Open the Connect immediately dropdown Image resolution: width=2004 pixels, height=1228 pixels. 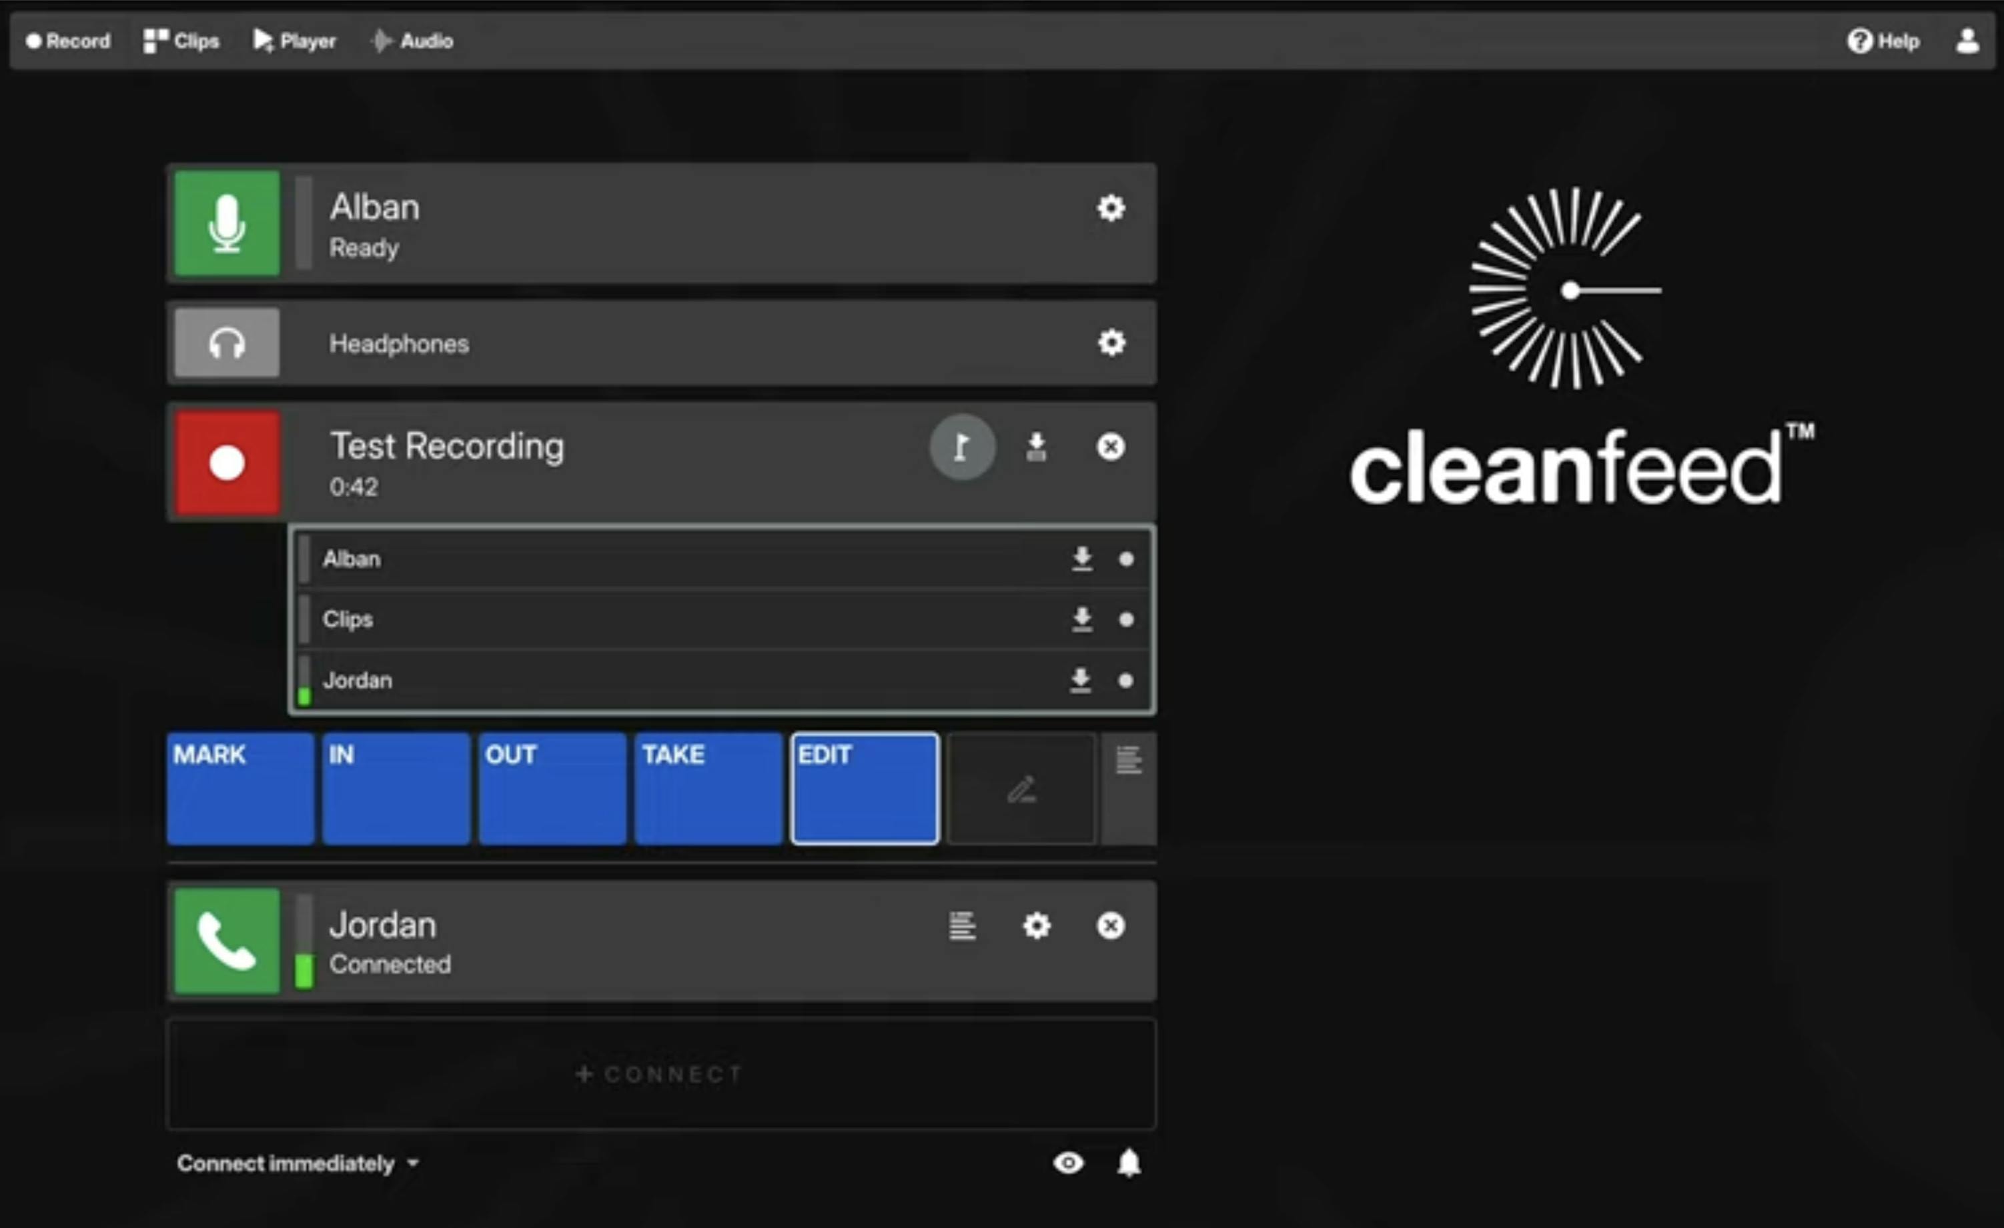296,1164
